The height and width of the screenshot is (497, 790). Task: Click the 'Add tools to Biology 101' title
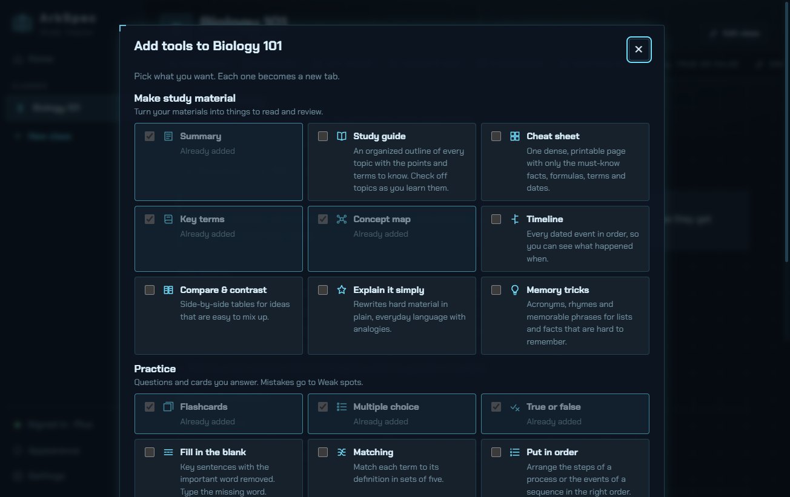pyautogui.click(x=208, y=46)
